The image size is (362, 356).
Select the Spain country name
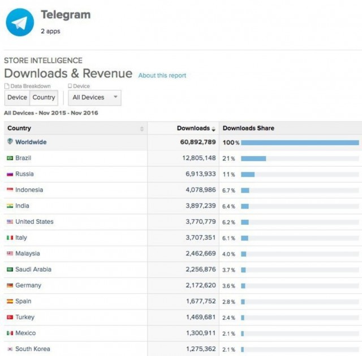[x=23, y=301]
